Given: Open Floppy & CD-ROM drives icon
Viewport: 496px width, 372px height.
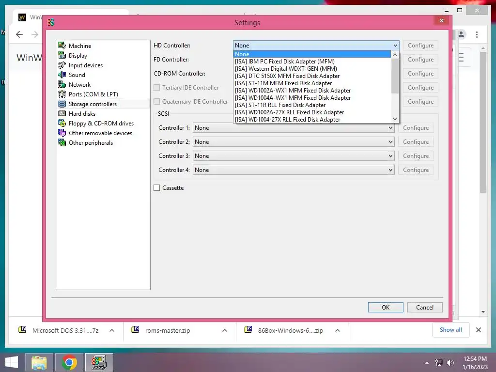Looking at the screenshot, I should click(x=62, y=124).
